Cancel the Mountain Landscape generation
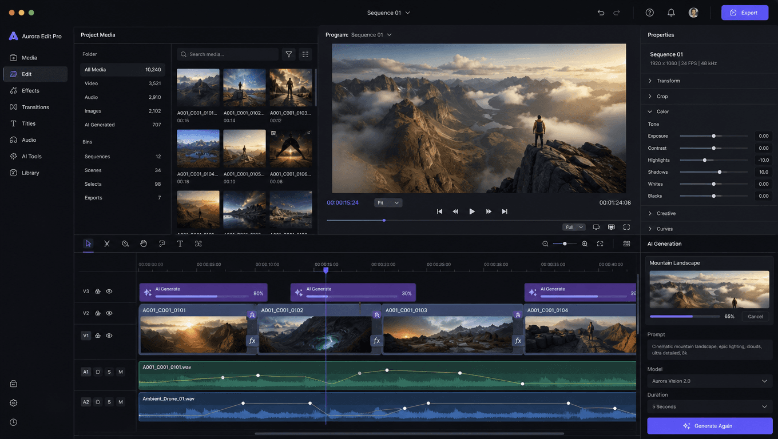Screen dimensions: 778x439 pyautogui.click(x=755, y=316)
